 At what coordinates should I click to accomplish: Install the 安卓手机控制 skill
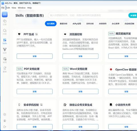pyautogui.click(x=35, y=127)
